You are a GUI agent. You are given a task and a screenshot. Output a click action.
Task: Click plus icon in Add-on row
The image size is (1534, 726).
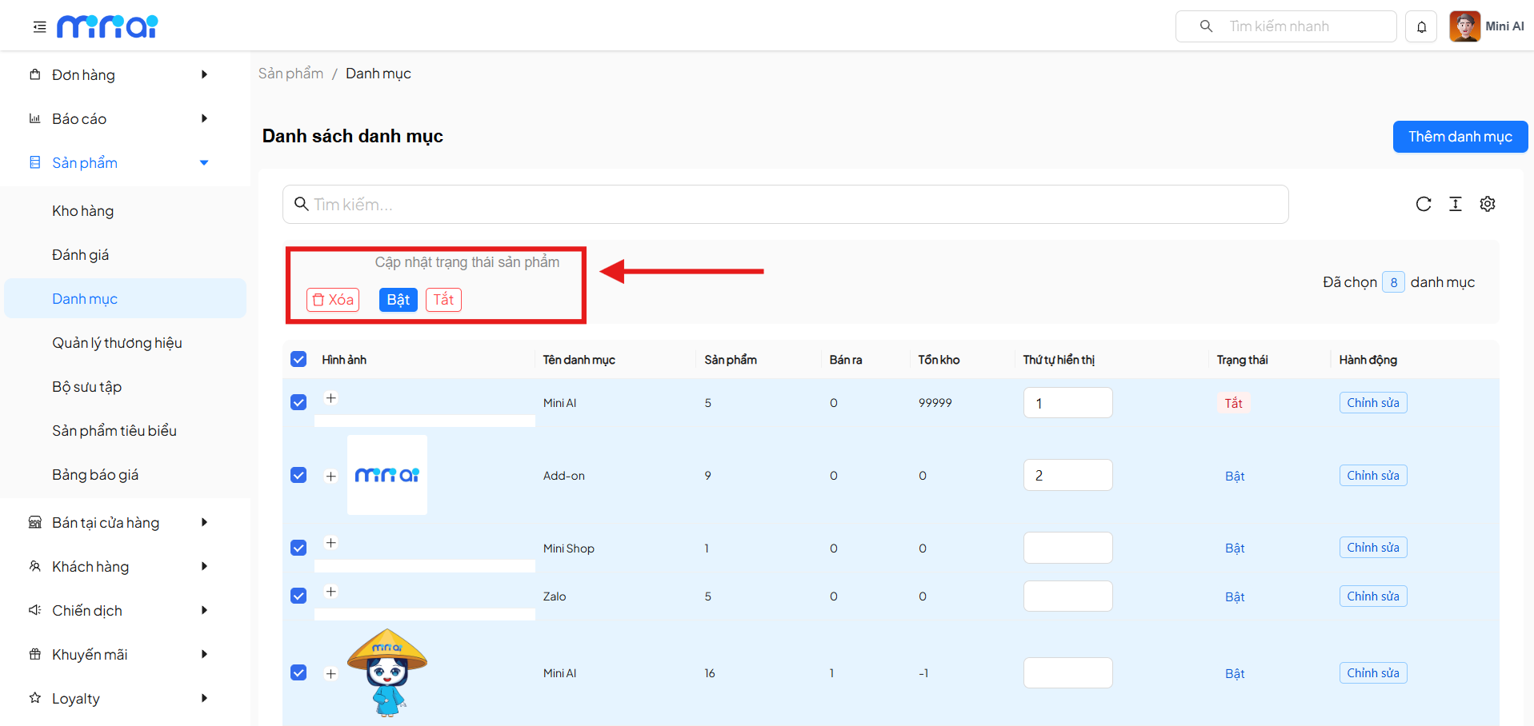(x=330, y=477)
